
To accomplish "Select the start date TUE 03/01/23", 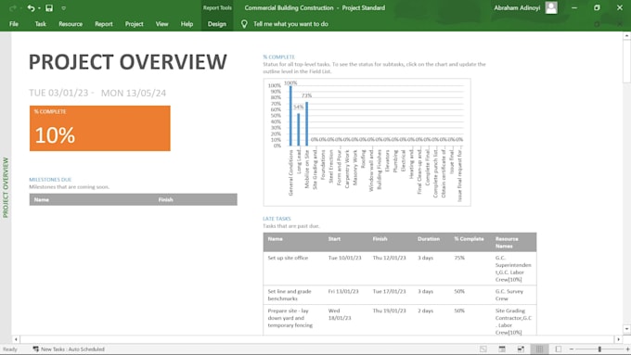I will (x=58, y=93).
